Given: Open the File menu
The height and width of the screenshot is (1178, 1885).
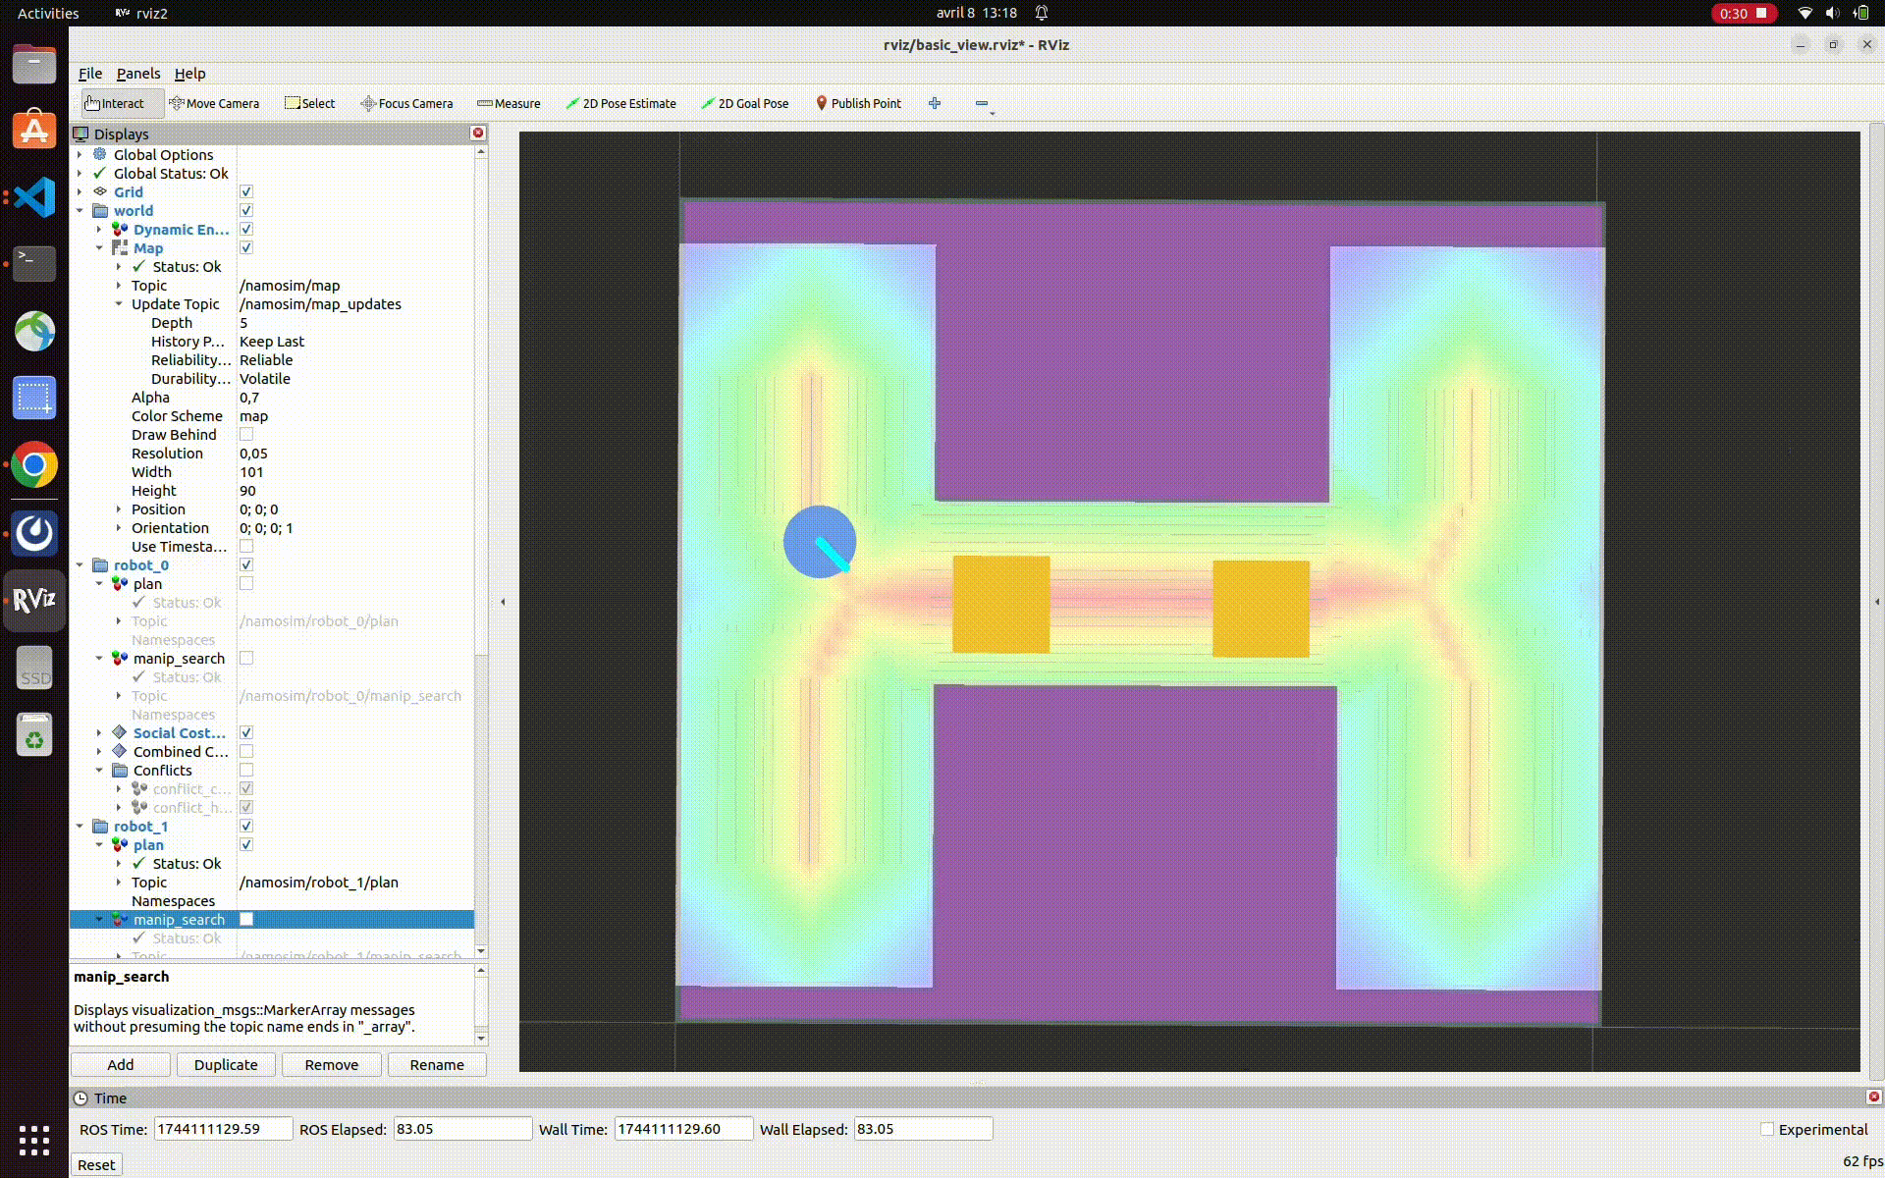Looking at the screenshot, I should point(89,74).
